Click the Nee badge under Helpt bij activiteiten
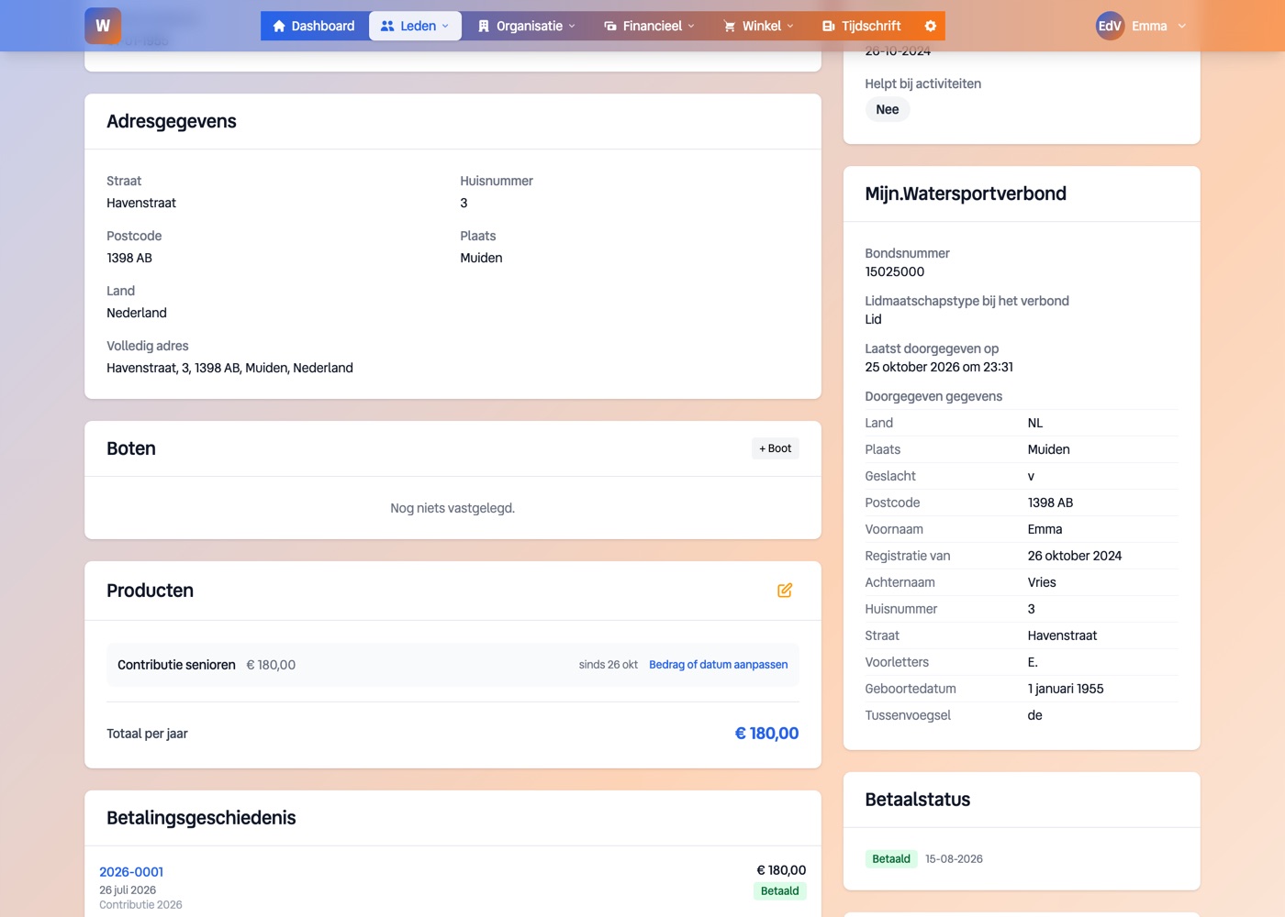The image size is (1285, 917). [x=888, y=109]
